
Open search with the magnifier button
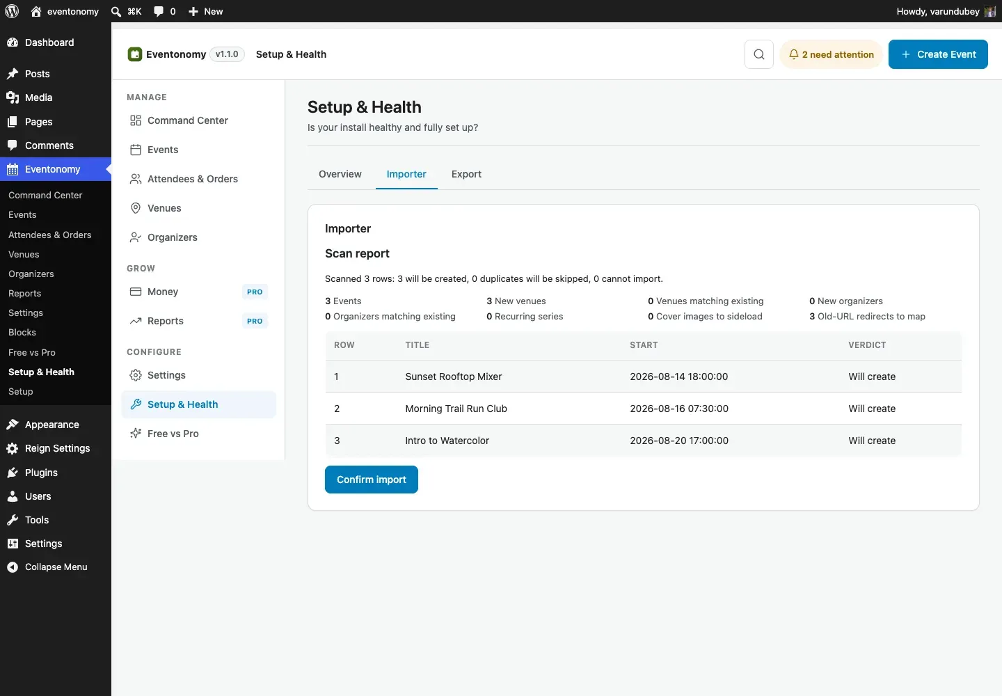pyautogui.click(x=759, y=54)
